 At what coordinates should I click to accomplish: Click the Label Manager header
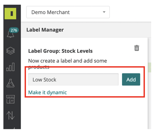pyautogui.click(x=45, y=30)
